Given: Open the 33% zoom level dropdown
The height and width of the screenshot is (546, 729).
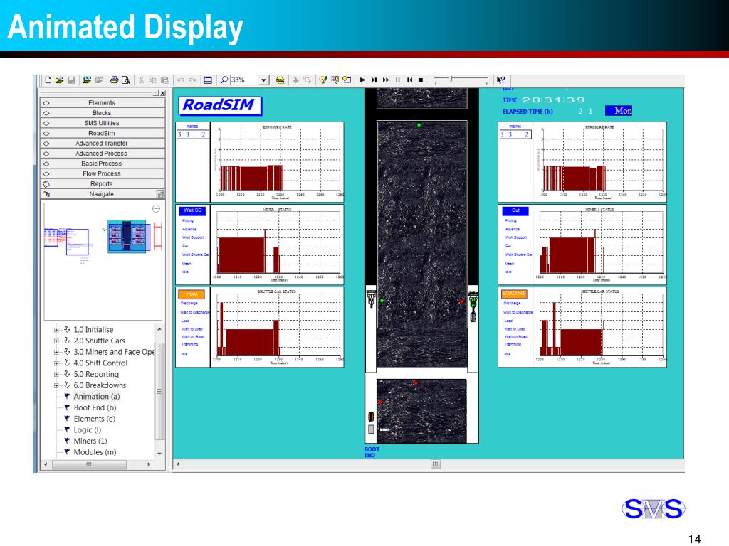Looking at the screenshot, I should point(263,80).
